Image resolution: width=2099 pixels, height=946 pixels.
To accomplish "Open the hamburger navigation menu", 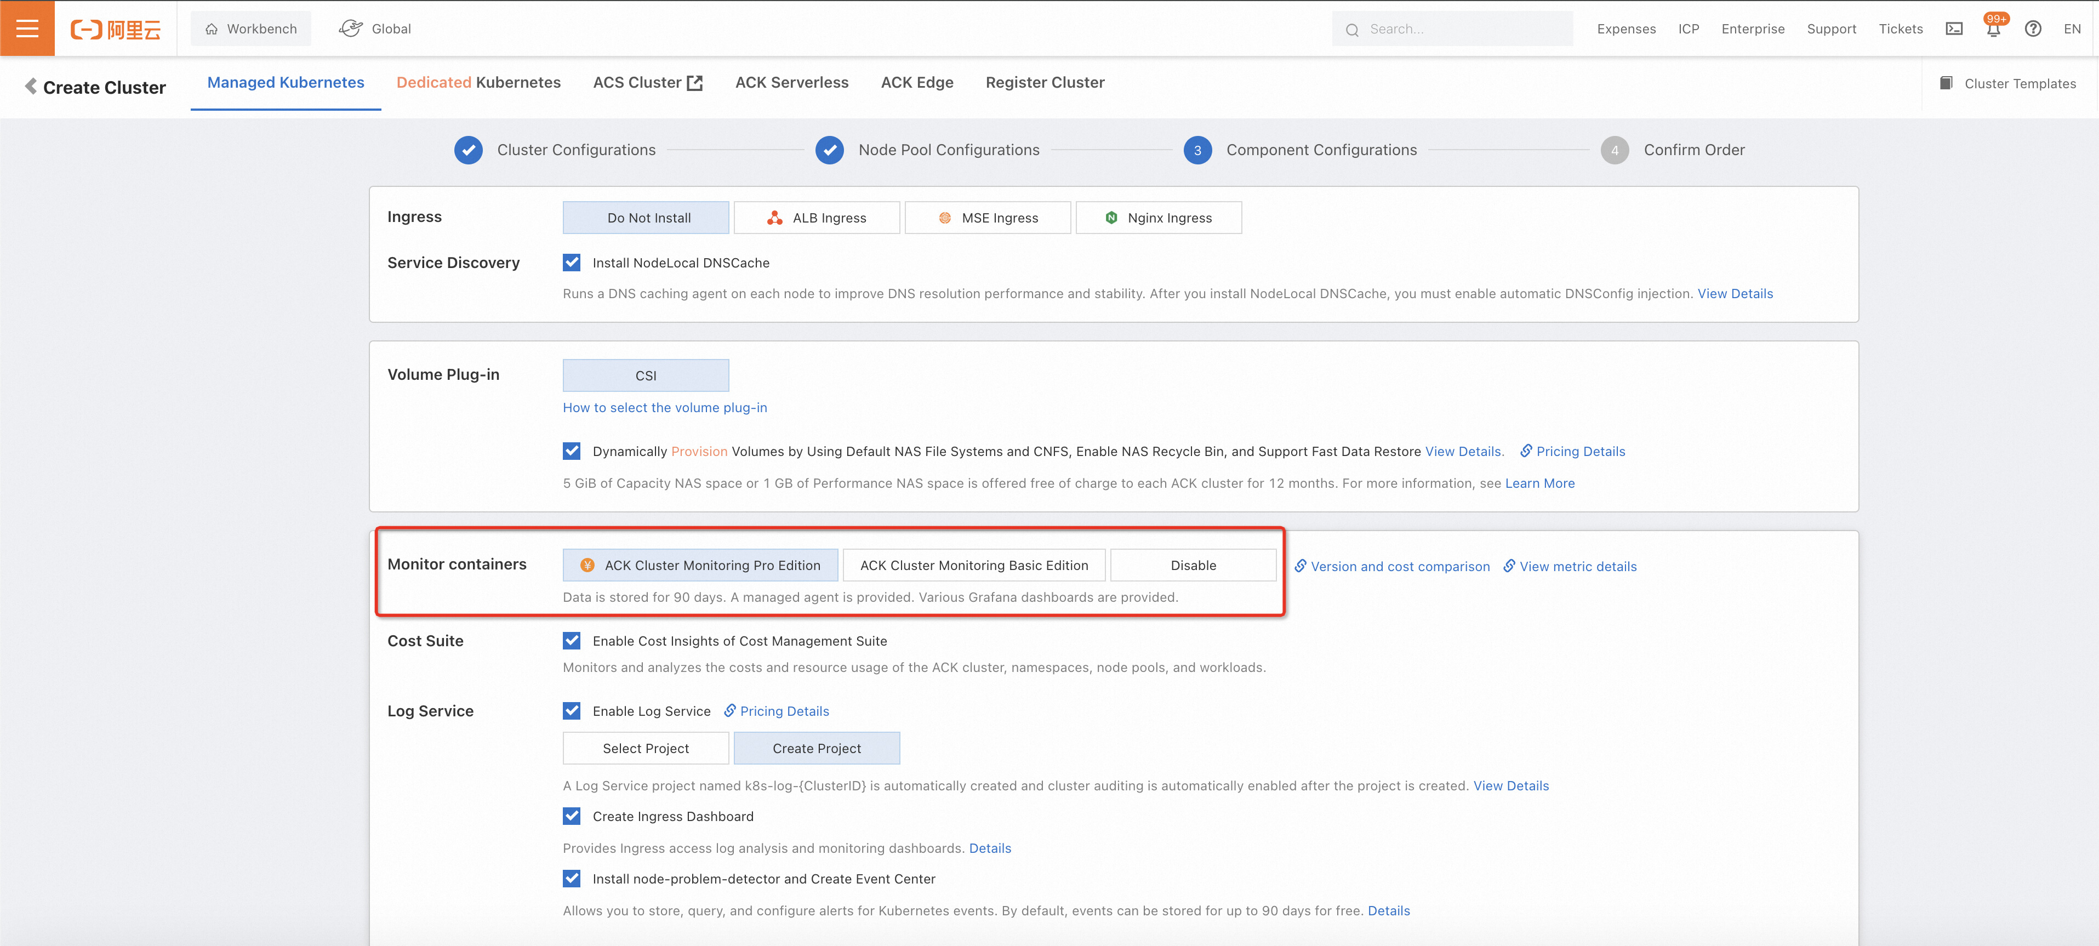I will (27, 29).
